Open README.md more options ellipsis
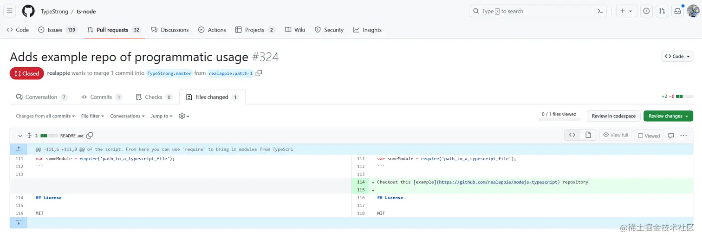Viewport: 702px width, 240px height. click(x=683, y=136)
